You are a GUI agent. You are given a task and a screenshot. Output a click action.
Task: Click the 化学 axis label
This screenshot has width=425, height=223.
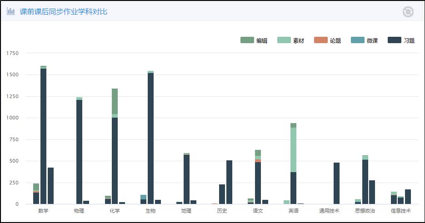coord(115,211)
